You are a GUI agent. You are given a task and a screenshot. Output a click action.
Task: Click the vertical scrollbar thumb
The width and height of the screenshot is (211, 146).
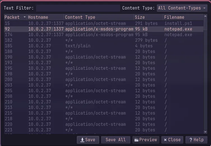pyautogui.click(x=205, y=24)
